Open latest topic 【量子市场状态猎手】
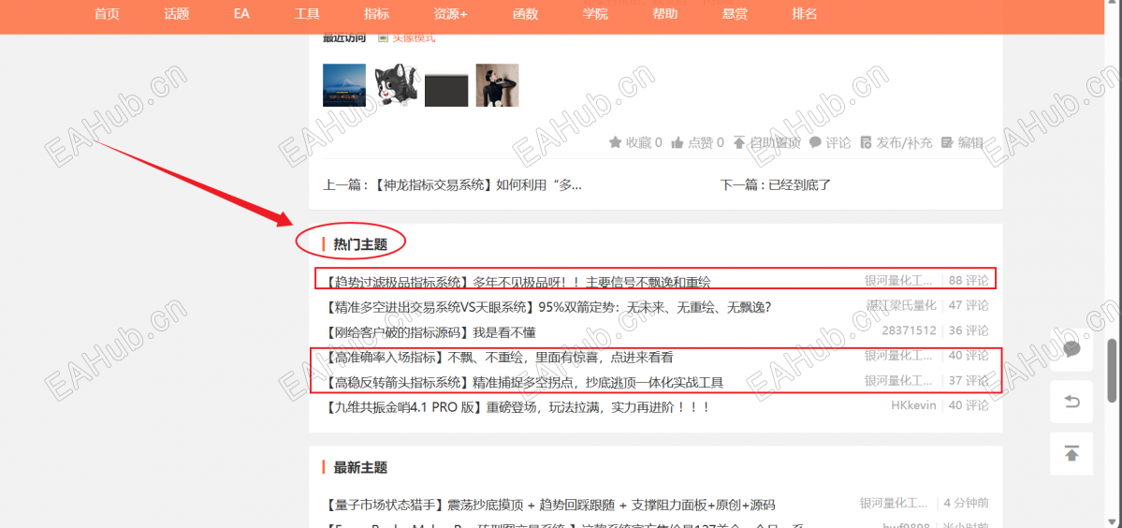Screen dimensions: 1122x528 click(549, 506)
